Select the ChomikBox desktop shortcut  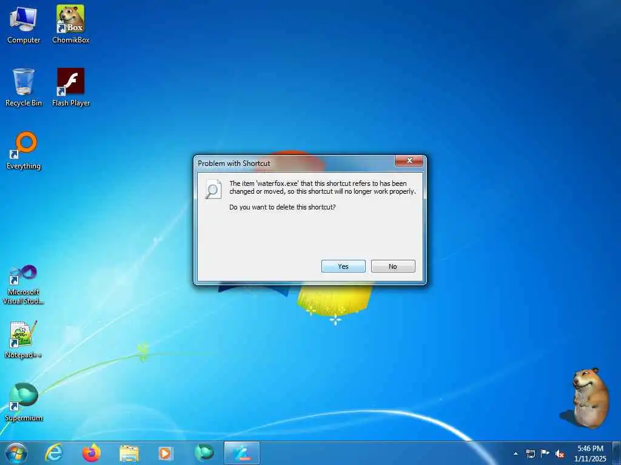click(70, 24)
